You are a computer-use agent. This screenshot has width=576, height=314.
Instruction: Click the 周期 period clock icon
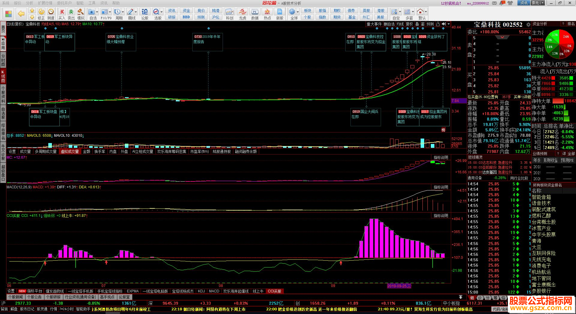(x=117, y=12)
